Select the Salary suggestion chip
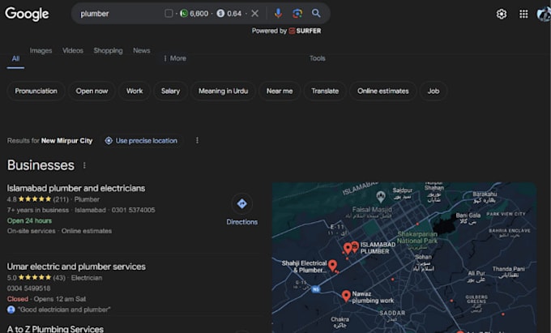 coord(170,91)
